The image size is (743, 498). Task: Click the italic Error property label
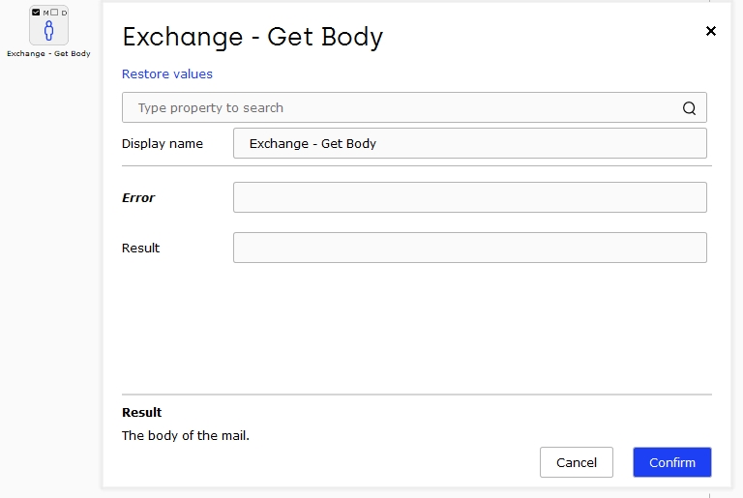(138, 197)
